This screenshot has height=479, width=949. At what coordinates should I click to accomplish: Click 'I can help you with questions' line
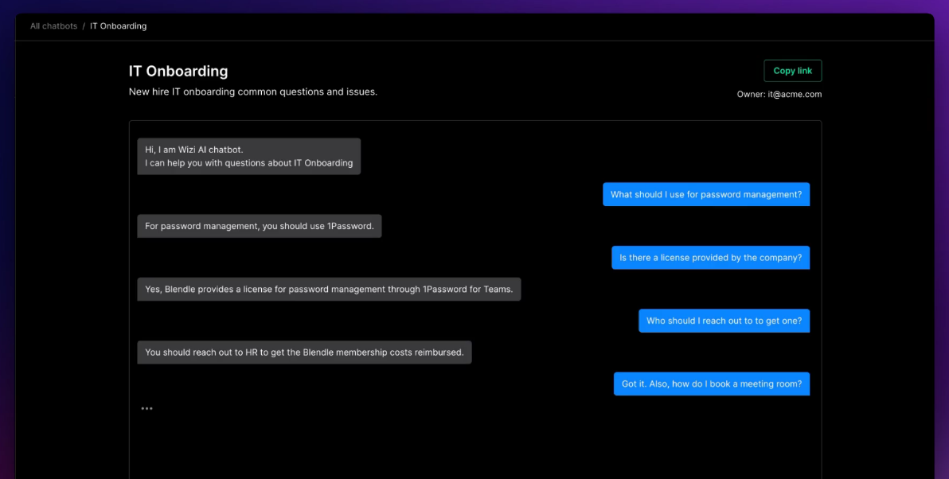coord(248,163)
